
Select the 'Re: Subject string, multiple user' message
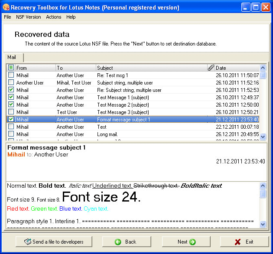tap(133, 90)
